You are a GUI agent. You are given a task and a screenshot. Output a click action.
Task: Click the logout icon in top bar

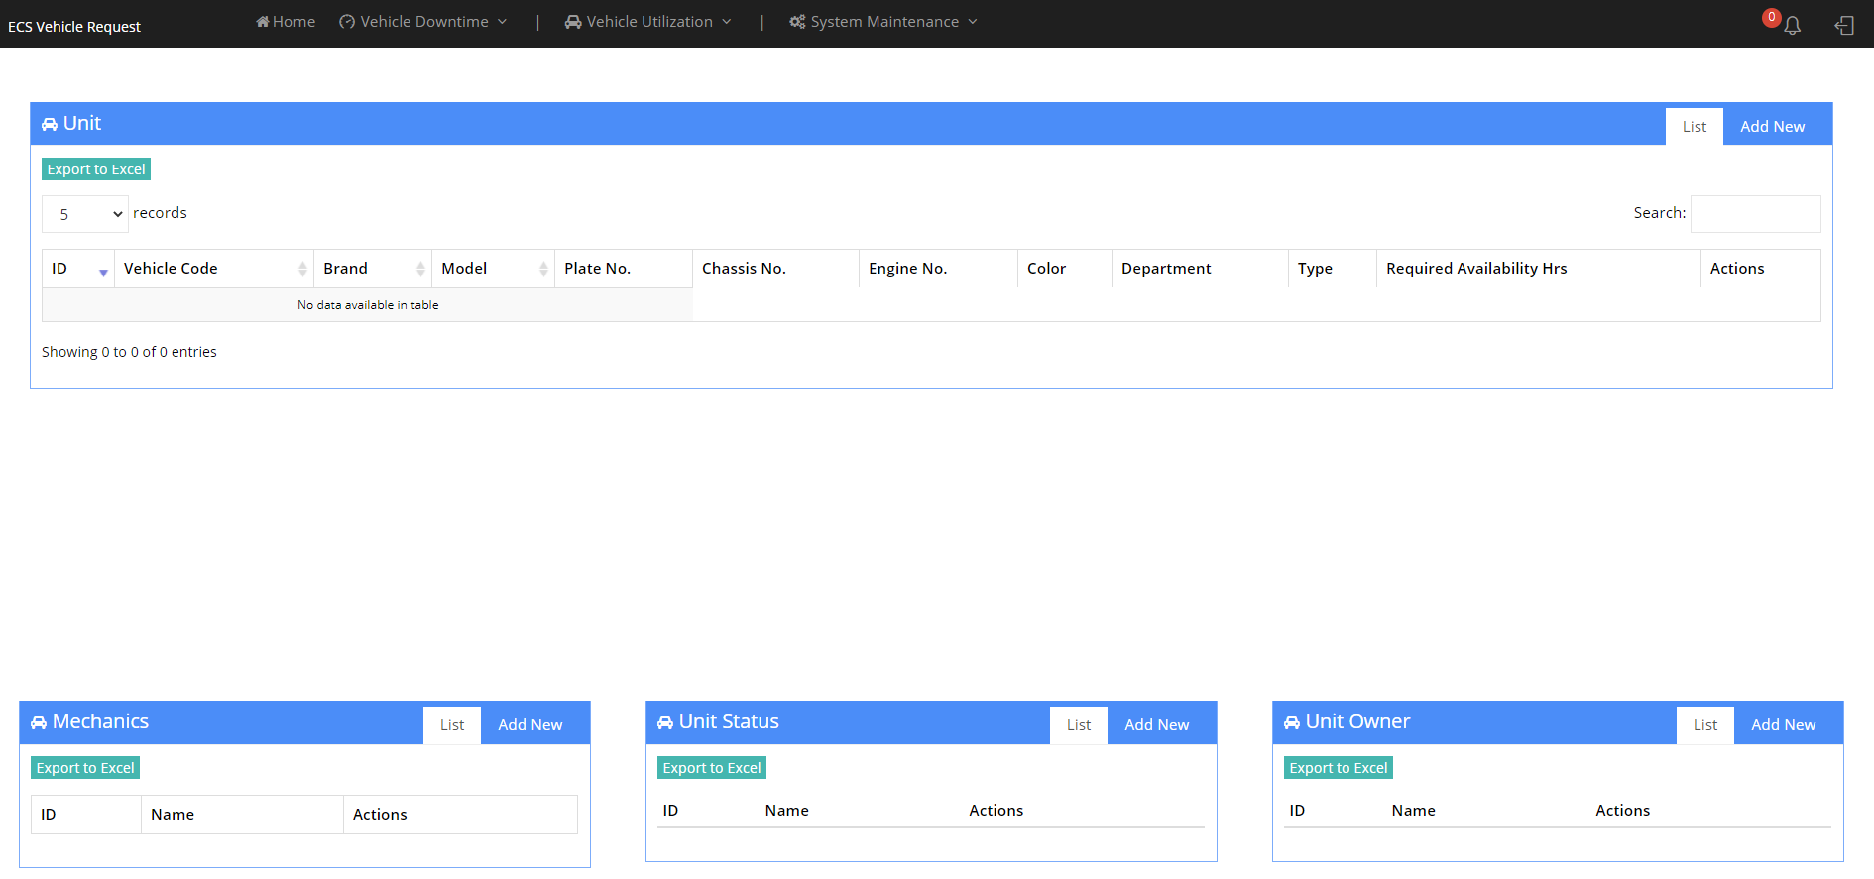[1844, 26]
